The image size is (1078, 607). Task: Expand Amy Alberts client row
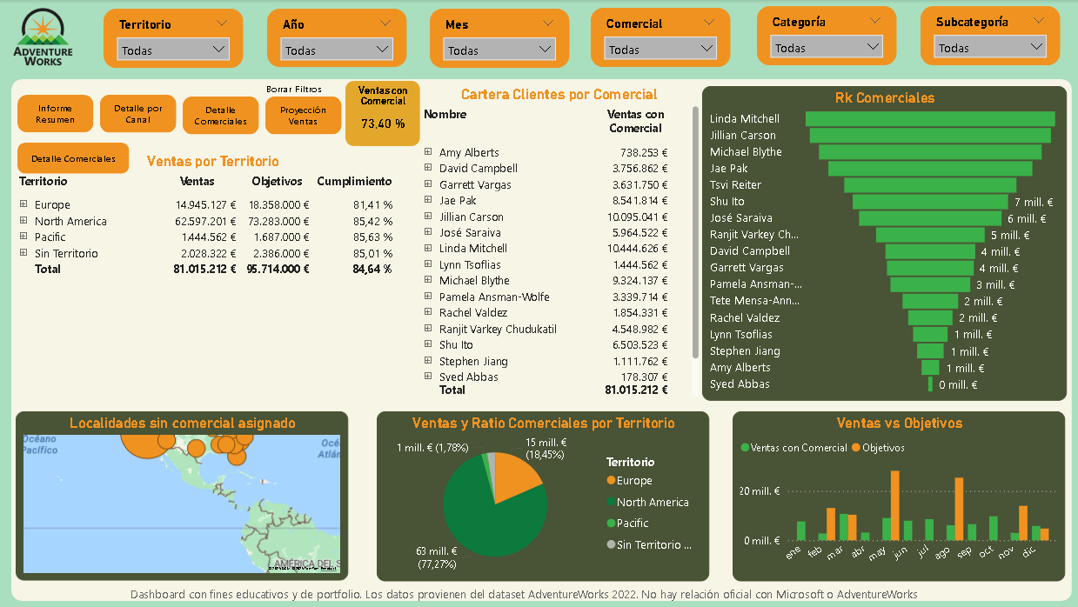(428, 152)
